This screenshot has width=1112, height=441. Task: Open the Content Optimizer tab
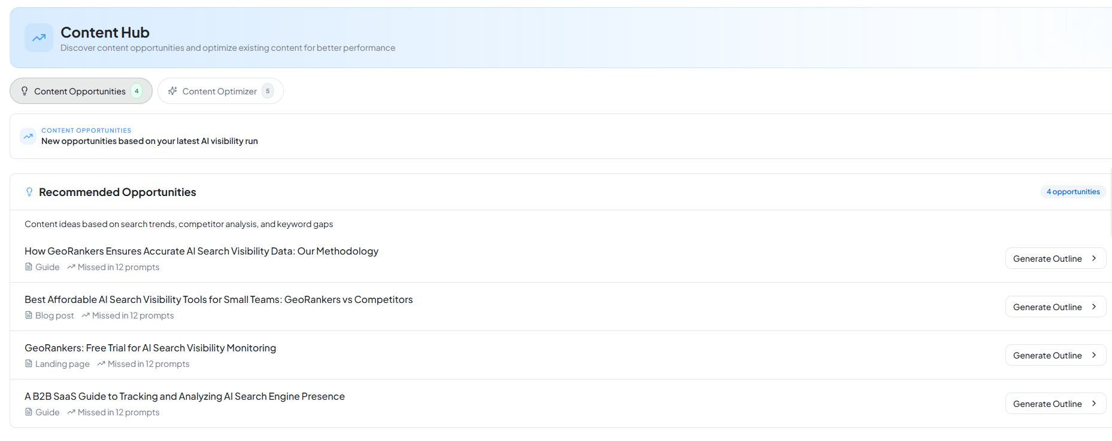220,91
